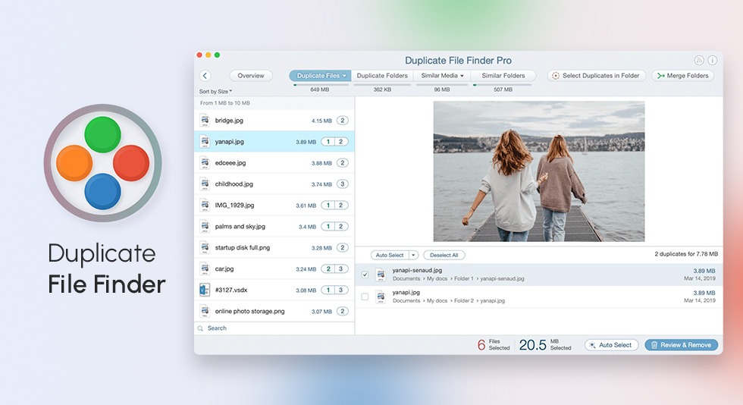The width and height of the screenshot is (743, 405).
Task: Click the Merge Folders button
Action: (x=683, y=75)
